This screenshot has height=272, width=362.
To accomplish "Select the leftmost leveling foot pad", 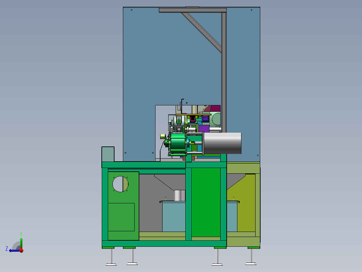I will (x=111, y=264).
